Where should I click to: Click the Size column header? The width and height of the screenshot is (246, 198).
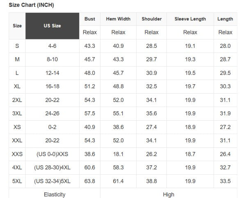17,26
